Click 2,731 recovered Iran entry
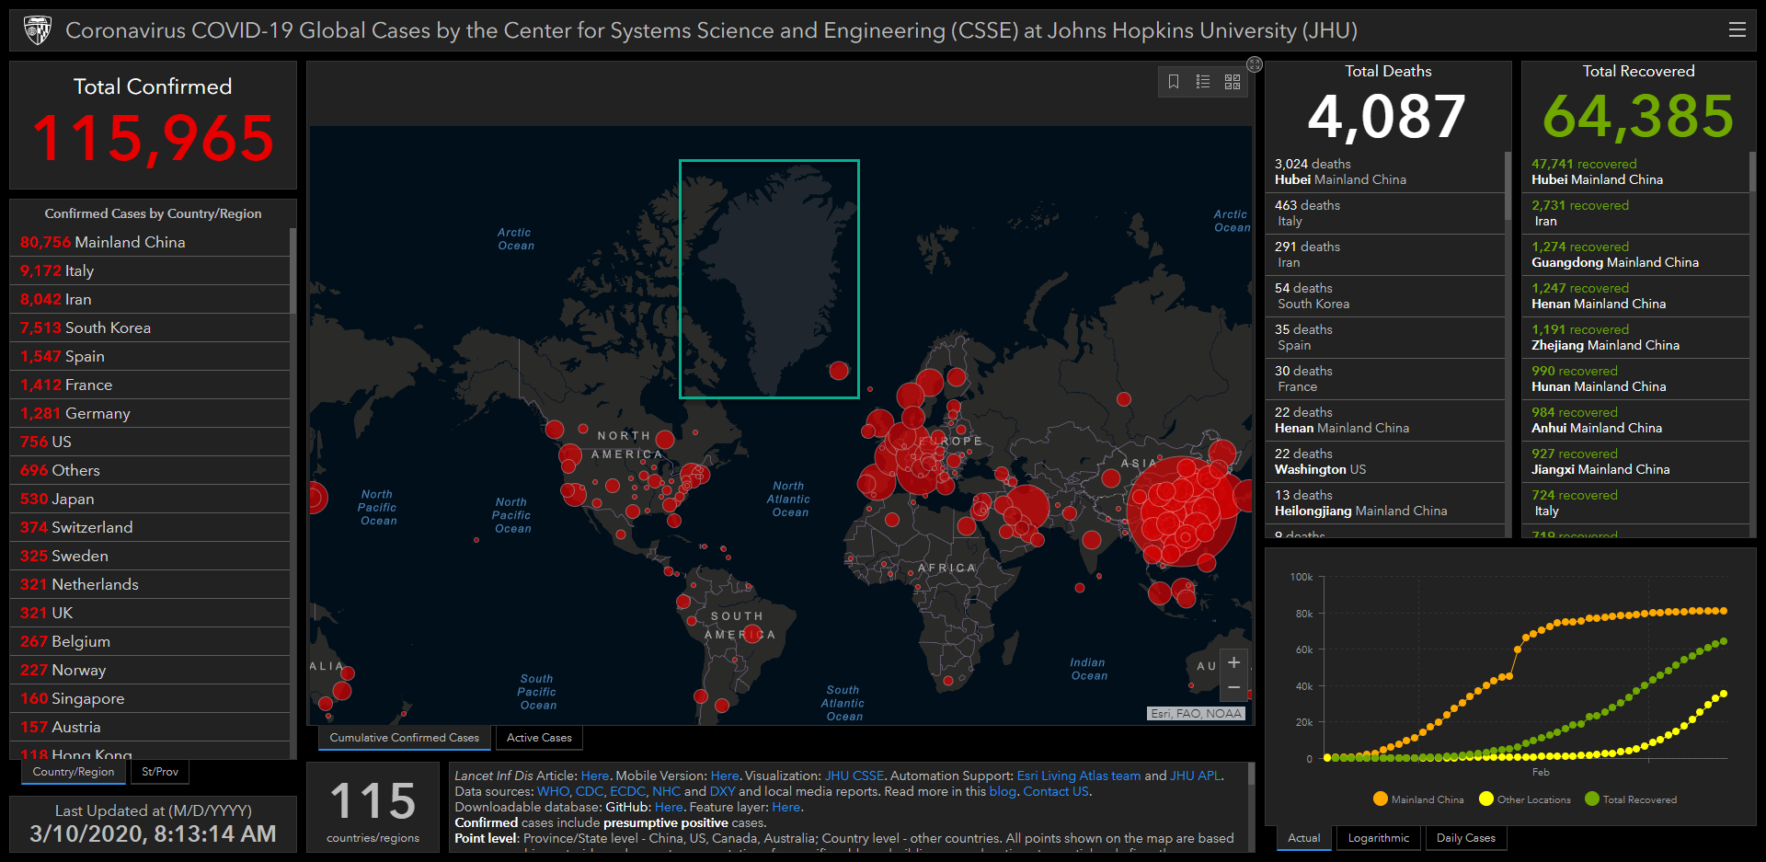Screen dimensions: 1766x862 pyautogui.click(x=1636, y=213)
